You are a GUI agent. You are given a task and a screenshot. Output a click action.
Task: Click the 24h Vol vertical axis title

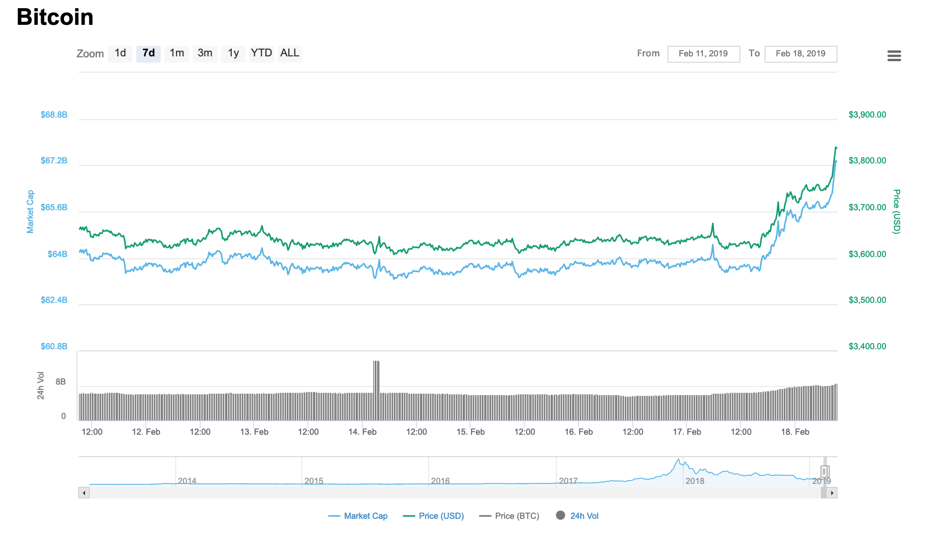41,386
